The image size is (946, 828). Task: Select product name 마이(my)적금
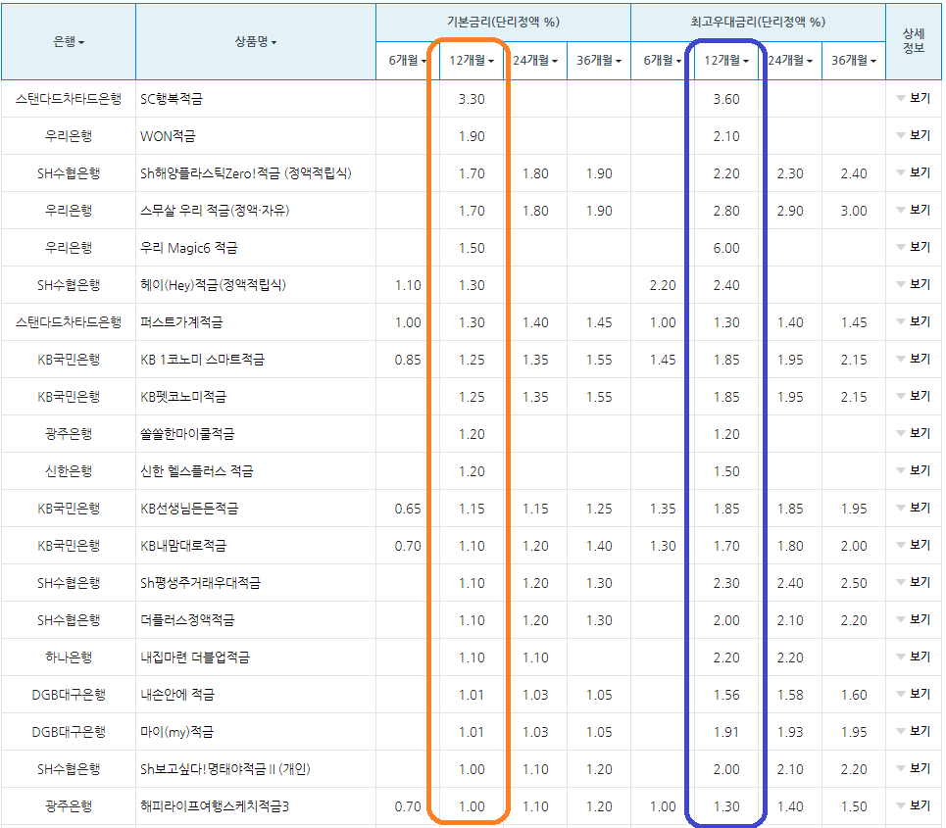176,732
